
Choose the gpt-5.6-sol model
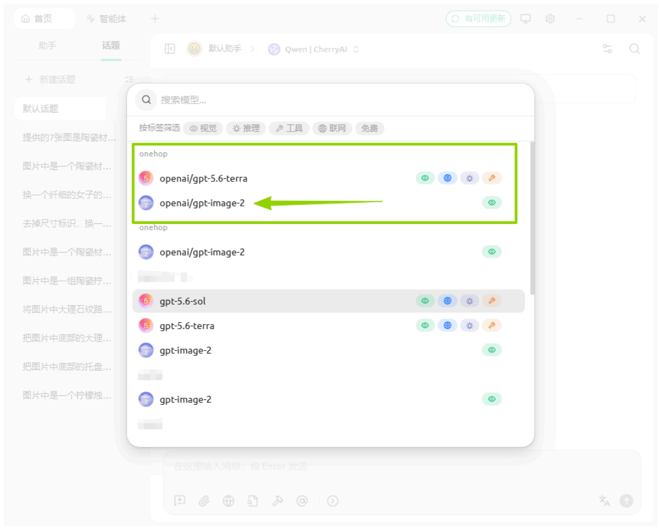[x=328, y=301]
